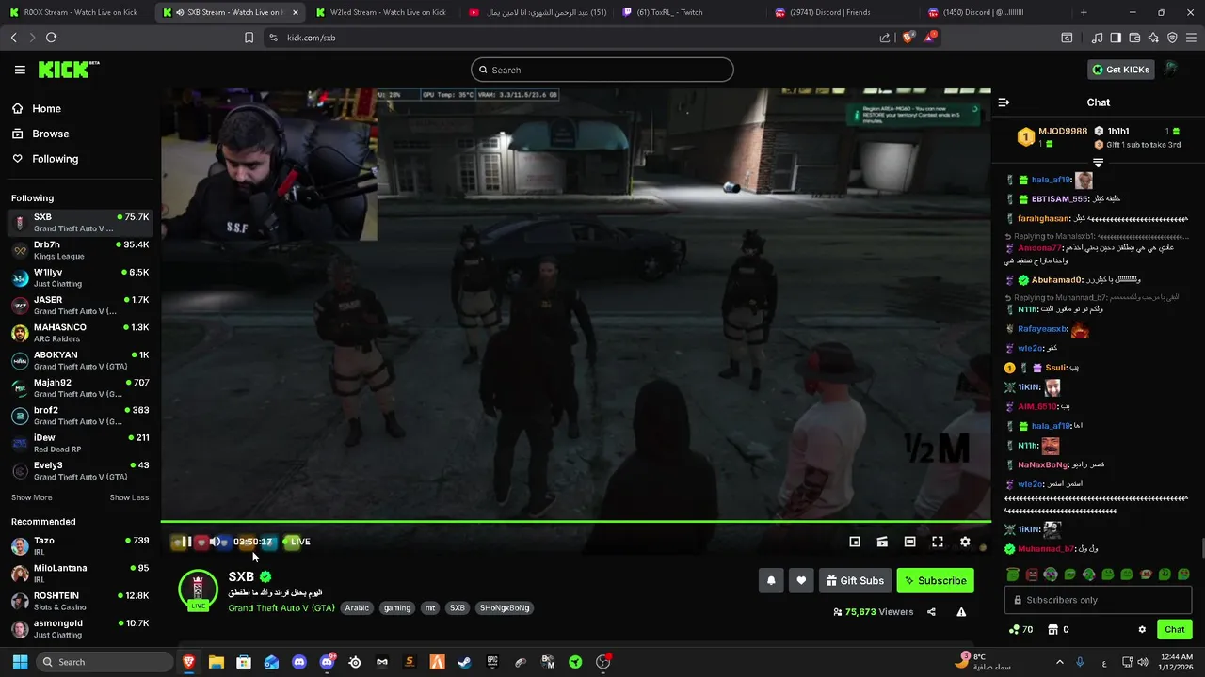Open Home in the sidebar
1205x677 pixels.
click(45, 109)
